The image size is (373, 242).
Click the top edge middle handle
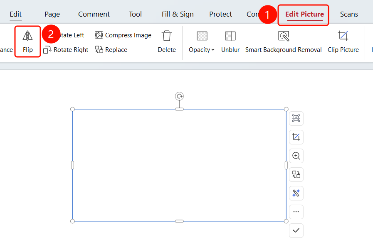[179, 109]
